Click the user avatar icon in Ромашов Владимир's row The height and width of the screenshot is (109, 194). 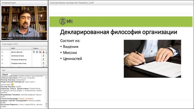(x=43, y=60)
